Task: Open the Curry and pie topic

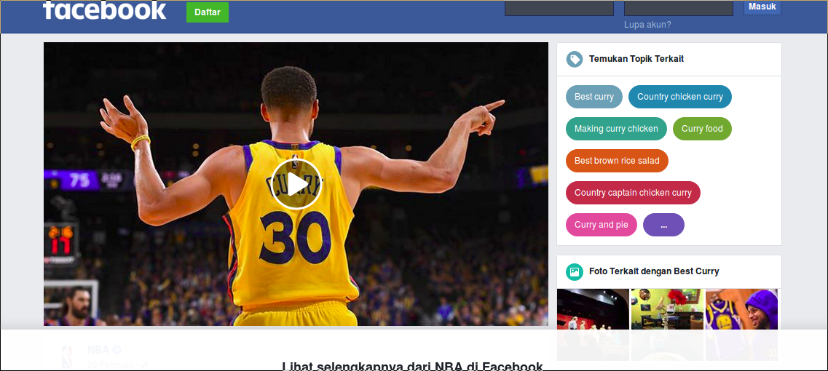Action: point(602,225)
